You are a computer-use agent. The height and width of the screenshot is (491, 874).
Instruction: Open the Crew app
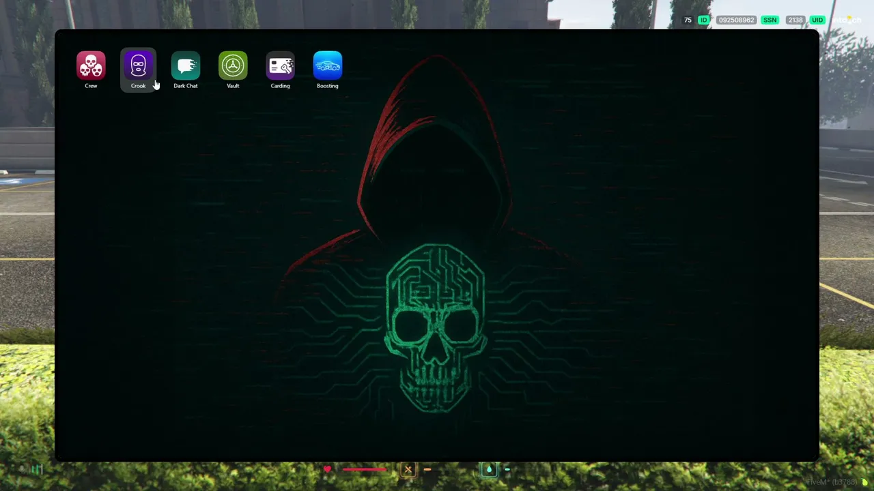click(91, 66)
